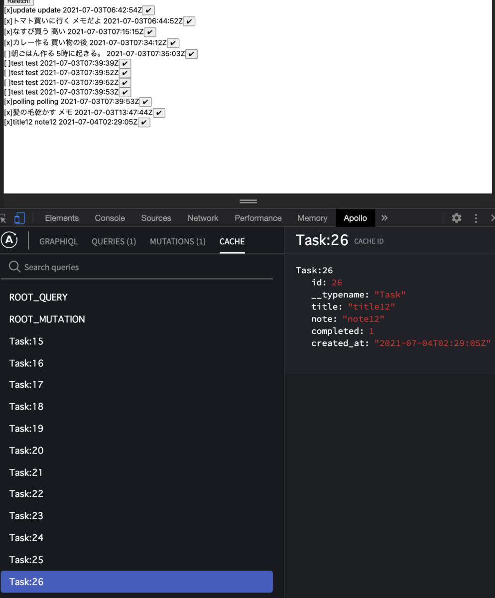Click the "title12" value in cache details
The height and width of the screenshot is (598, 495).
[x=371, y=306]
